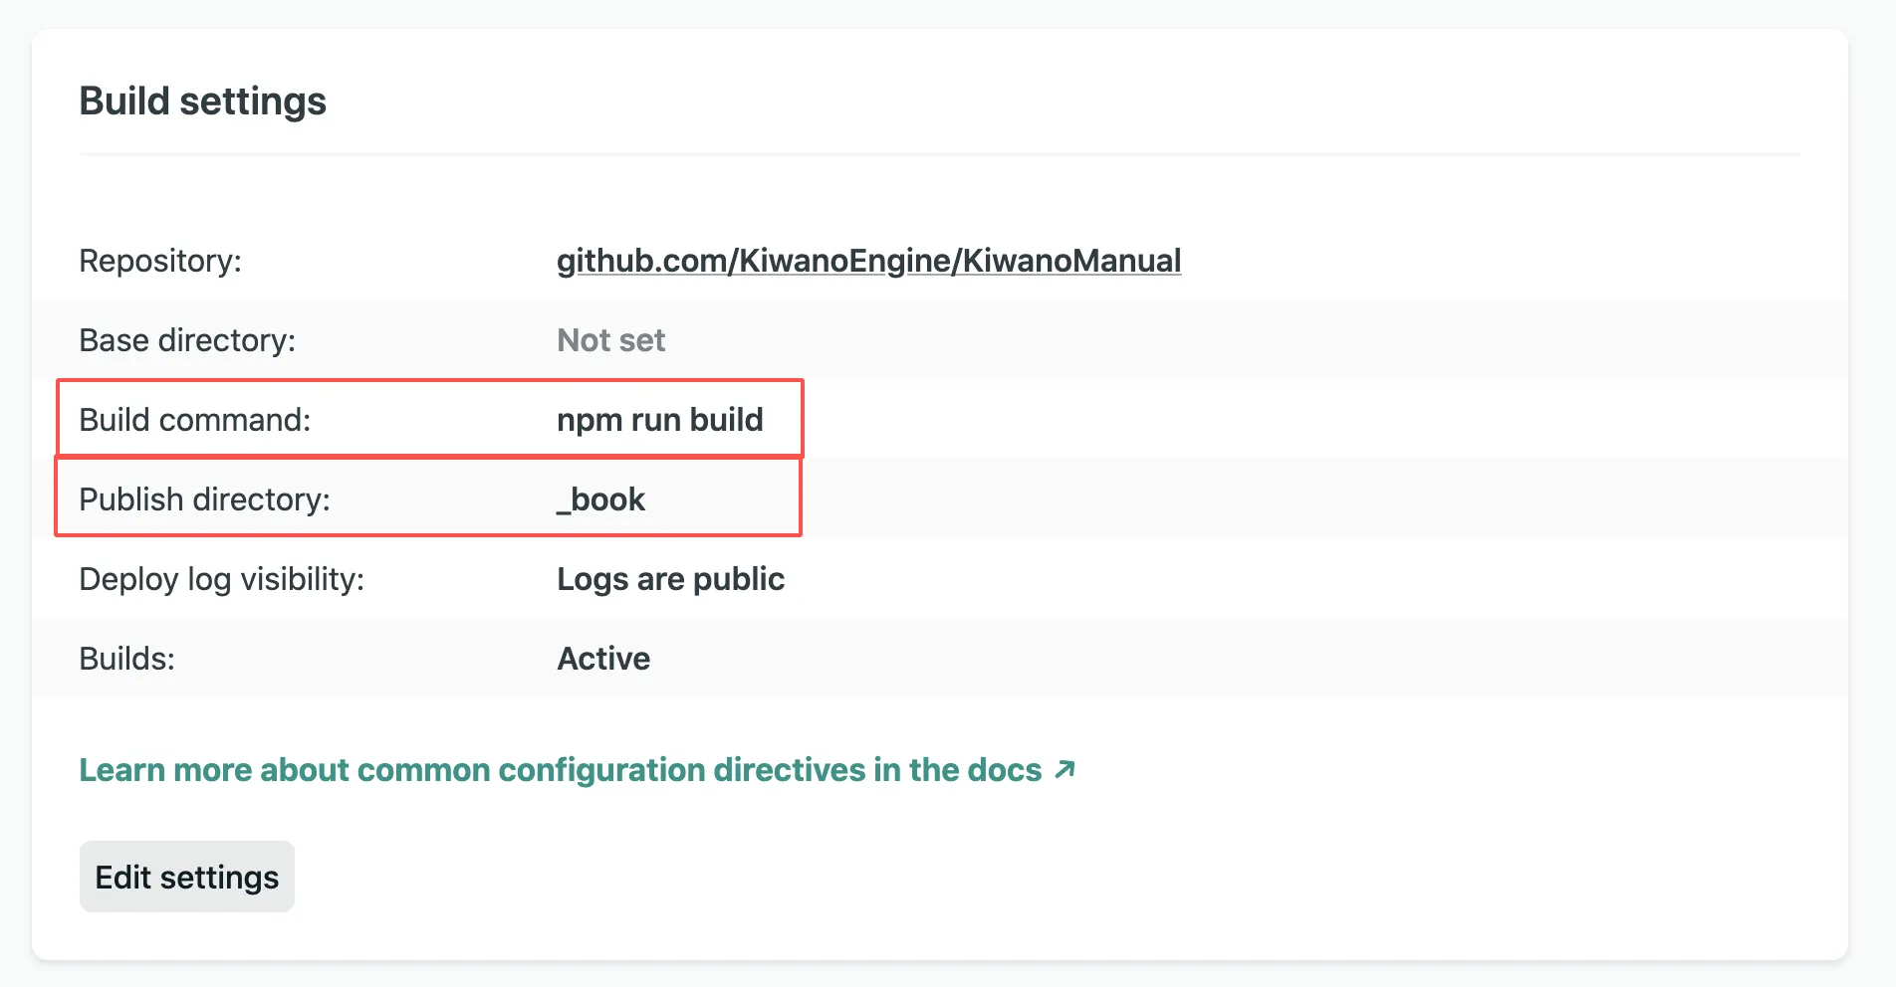Click the 'Active' builds status value
This screenshot has height=987, width=1896.
[x=603, y=659]
